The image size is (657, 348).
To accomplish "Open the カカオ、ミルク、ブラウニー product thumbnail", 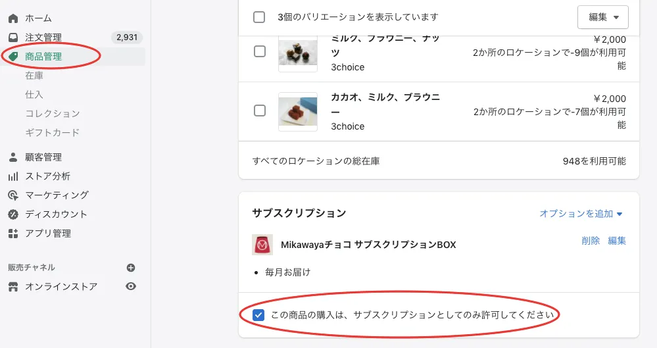I will click(x=298, y=111).
